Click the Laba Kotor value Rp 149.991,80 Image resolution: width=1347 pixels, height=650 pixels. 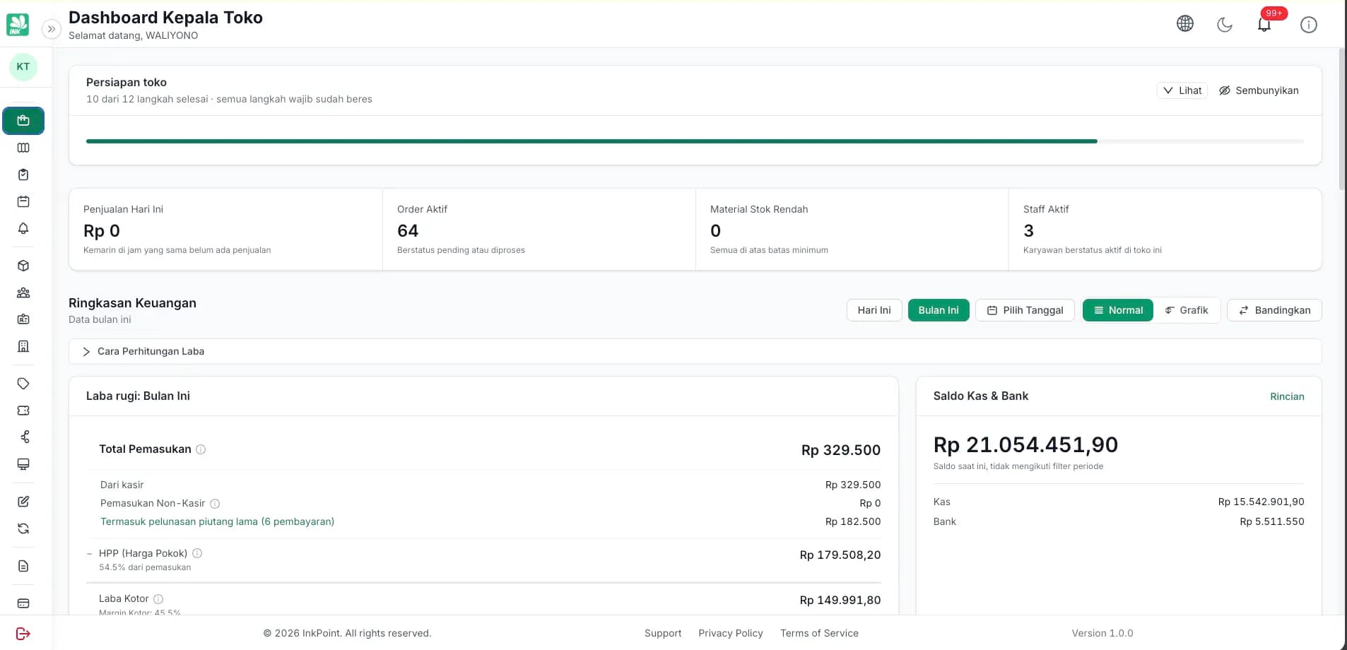click(840, 600)
